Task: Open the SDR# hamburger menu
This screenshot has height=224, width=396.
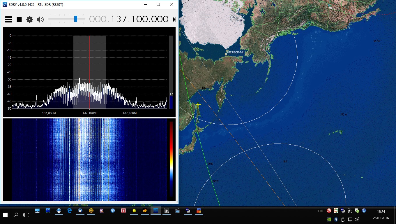Action: point(9,20)
